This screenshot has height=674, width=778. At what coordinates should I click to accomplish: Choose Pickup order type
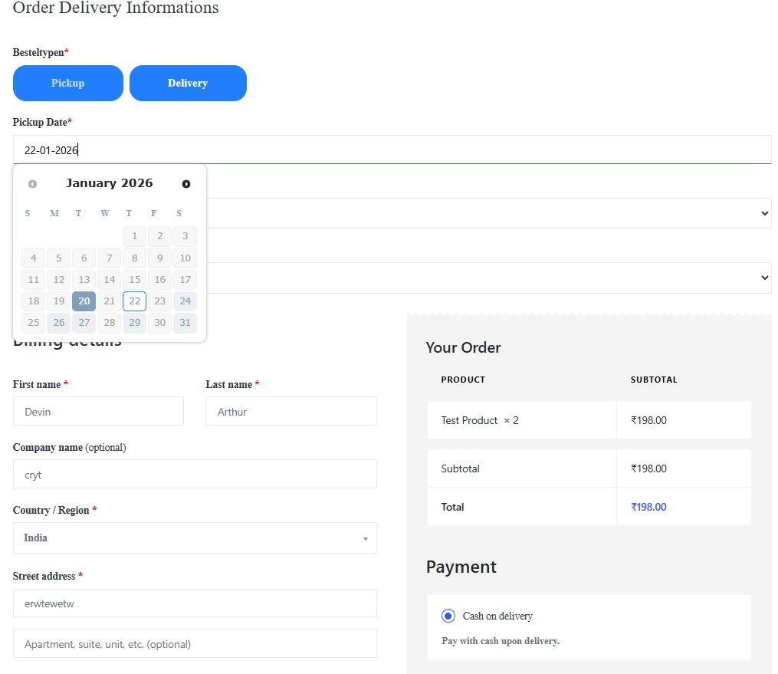pos(68,83)
